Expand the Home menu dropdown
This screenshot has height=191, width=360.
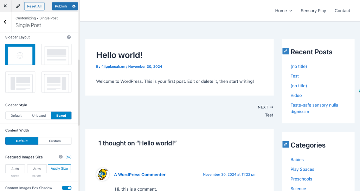coord(283,11)
